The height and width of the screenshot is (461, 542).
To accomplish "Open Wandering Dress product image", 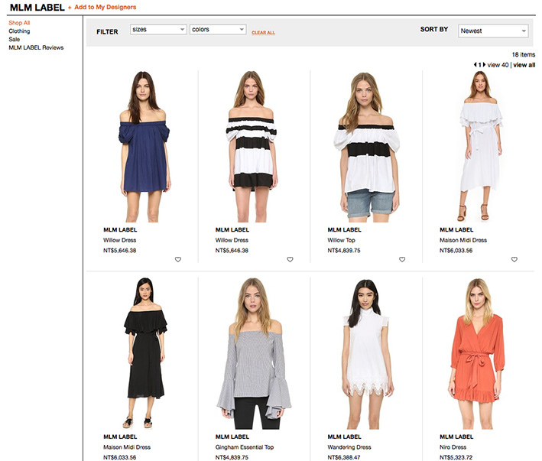I will click(x=366, y=353).
